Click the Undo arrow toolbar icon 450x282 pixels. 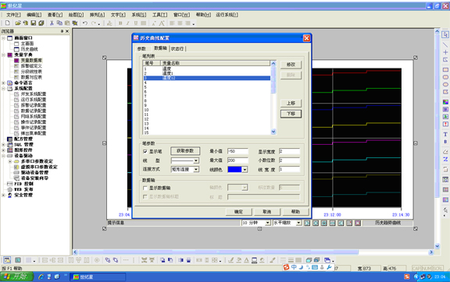pyautogui.click(x=85, y=23)
